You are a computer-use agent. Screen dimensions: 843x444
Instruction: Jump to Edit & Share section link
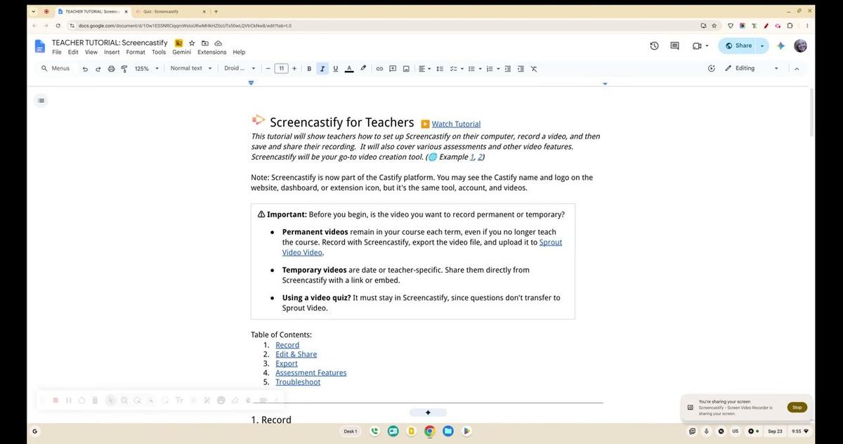click(x=296, y=354)
